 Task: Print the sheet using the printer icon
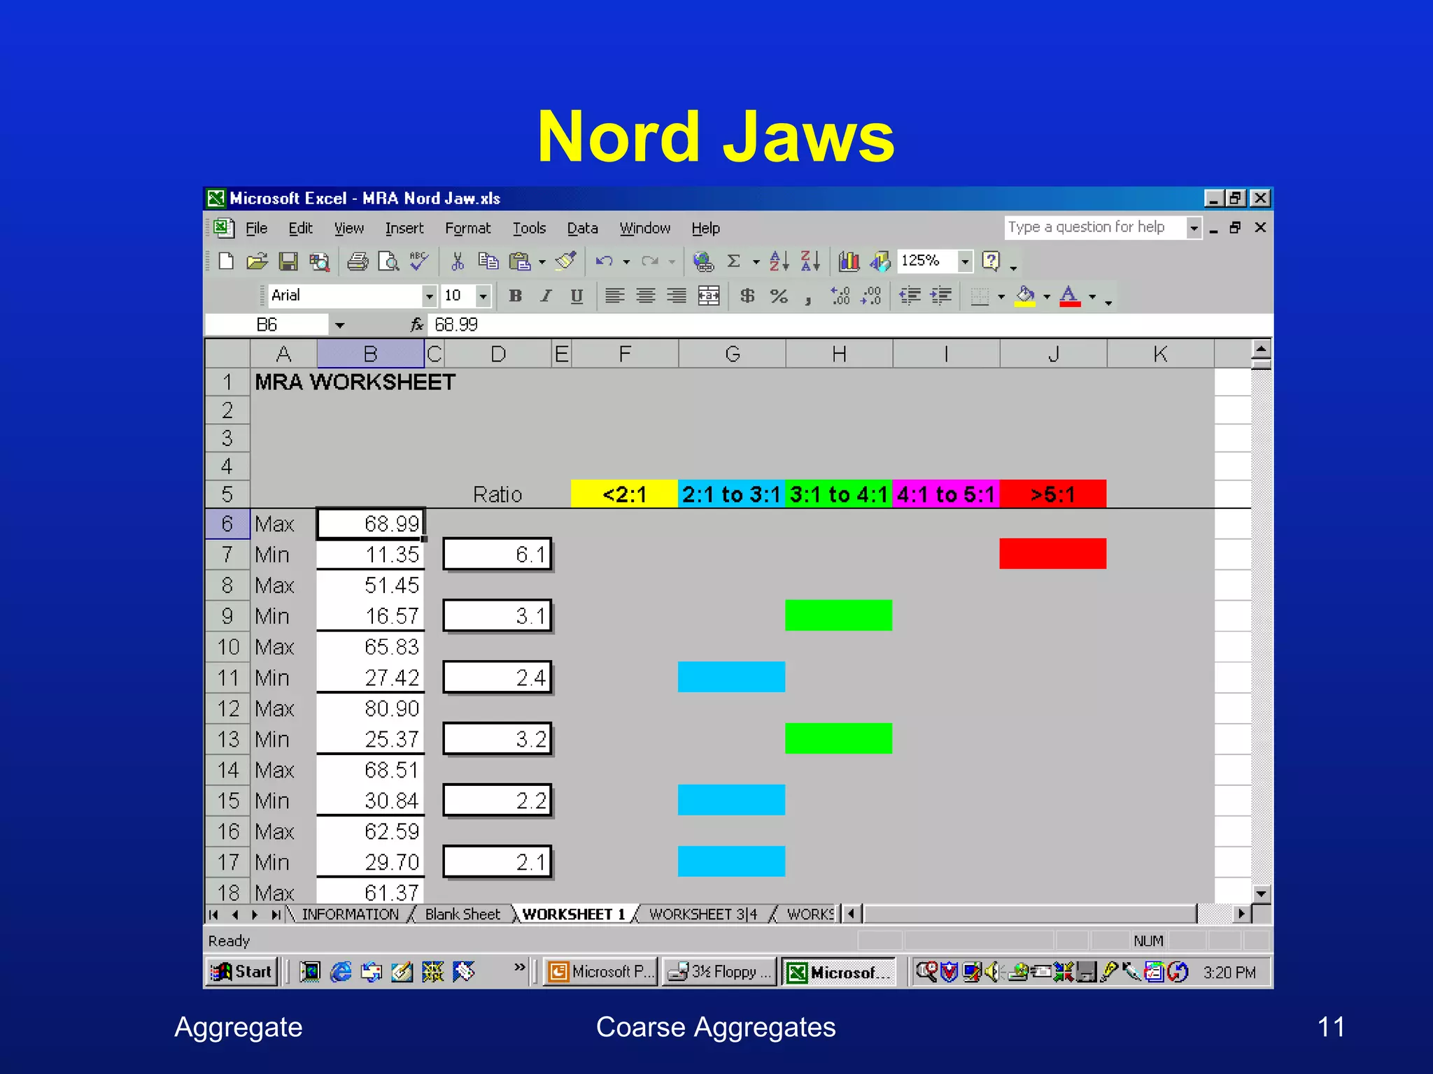(358, 262)
